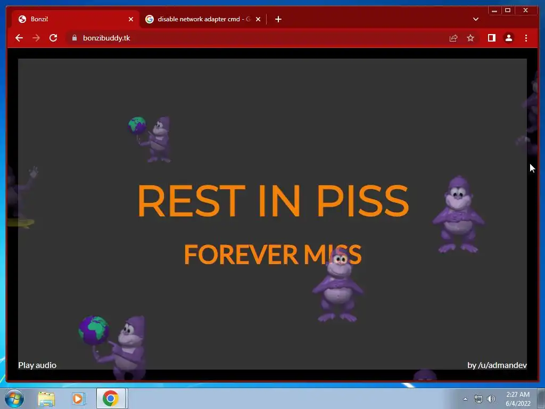Click the FOREVER MISS text

coord(272,254)
